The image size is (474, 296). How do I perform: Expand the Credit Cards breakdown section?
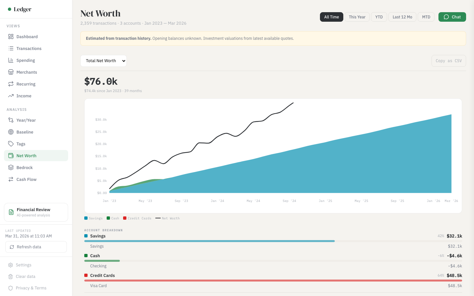point(103,275)
